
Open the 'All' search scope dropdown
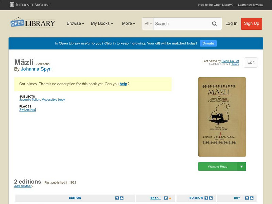click(x=148, y=24)
